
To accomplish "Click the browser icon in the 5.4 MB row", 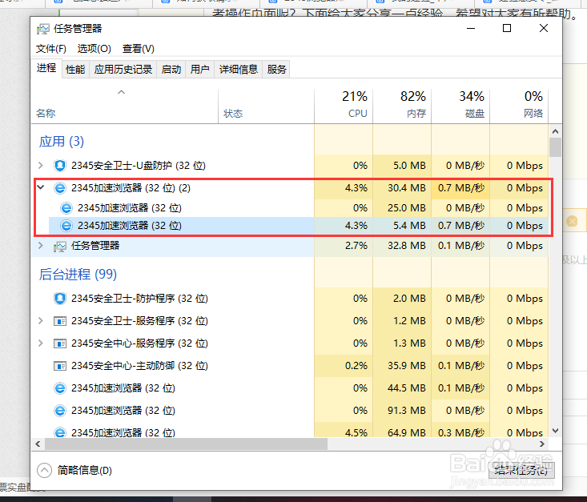I will click(x=66, y=226).
